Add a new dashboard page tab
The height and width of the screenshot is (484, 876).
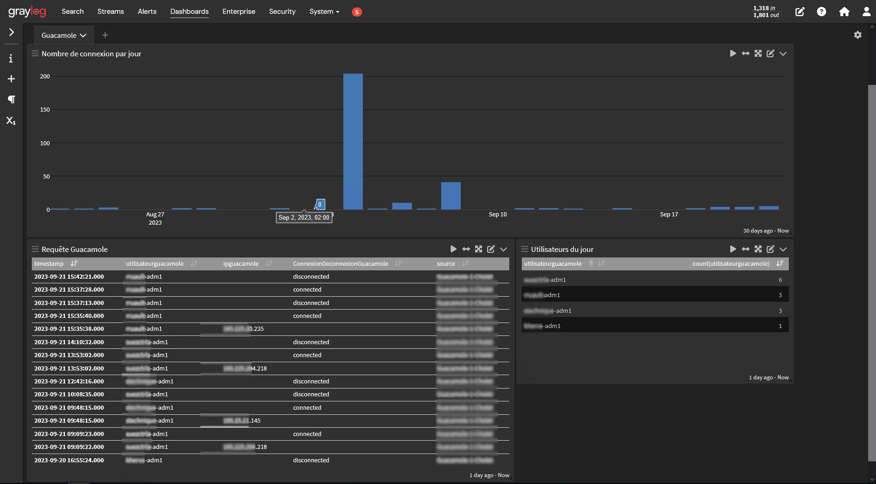[105, 35]
